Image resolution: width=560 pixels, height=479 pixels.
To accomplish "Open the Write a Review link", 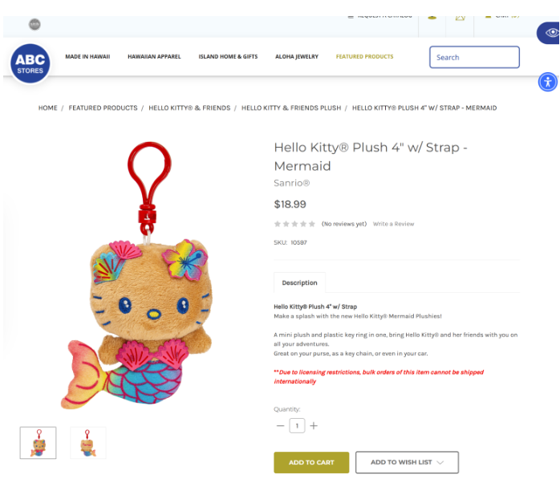I will coord(394,224).
